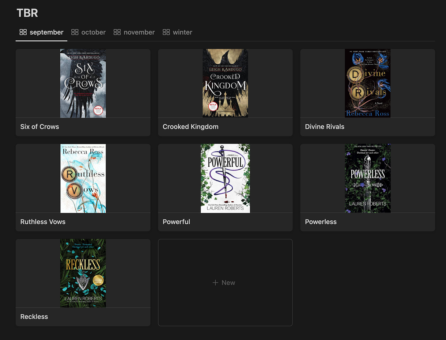Open the Ruthless Vows cover thumbnail
This screenshot has width=446, height=340.
pyautogui.click(x=83, y=178)
